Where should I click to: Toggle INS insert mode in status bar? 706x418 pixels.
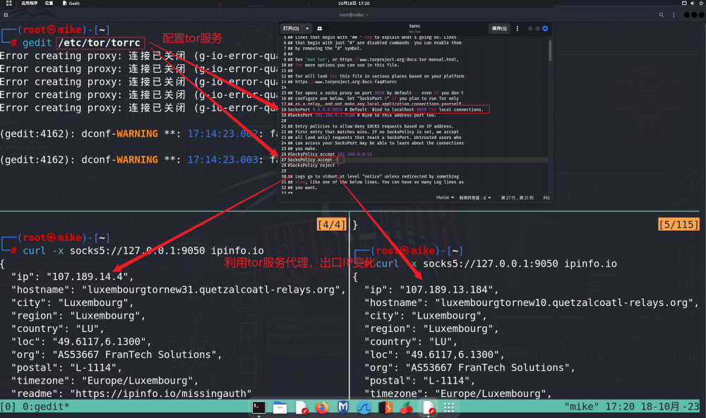546,198
